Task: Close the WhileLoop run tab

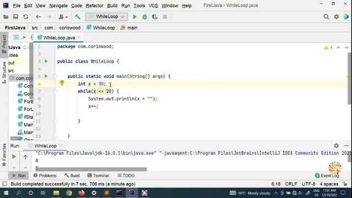Action: tap(61, 146)
